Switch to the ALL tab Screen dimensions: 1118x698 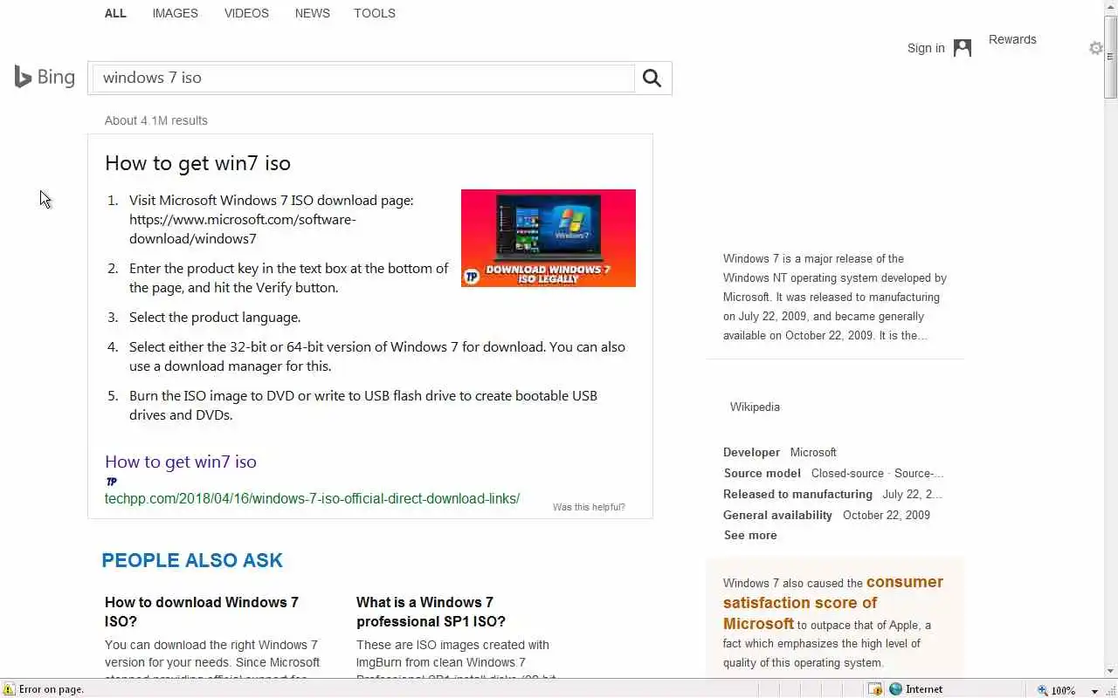115,13
